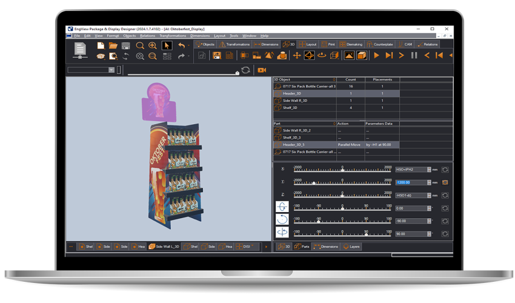The height and width of the screenshot is (303, 515).
Task: Toggle the background image display icon
Action: (x=349, y=55)
